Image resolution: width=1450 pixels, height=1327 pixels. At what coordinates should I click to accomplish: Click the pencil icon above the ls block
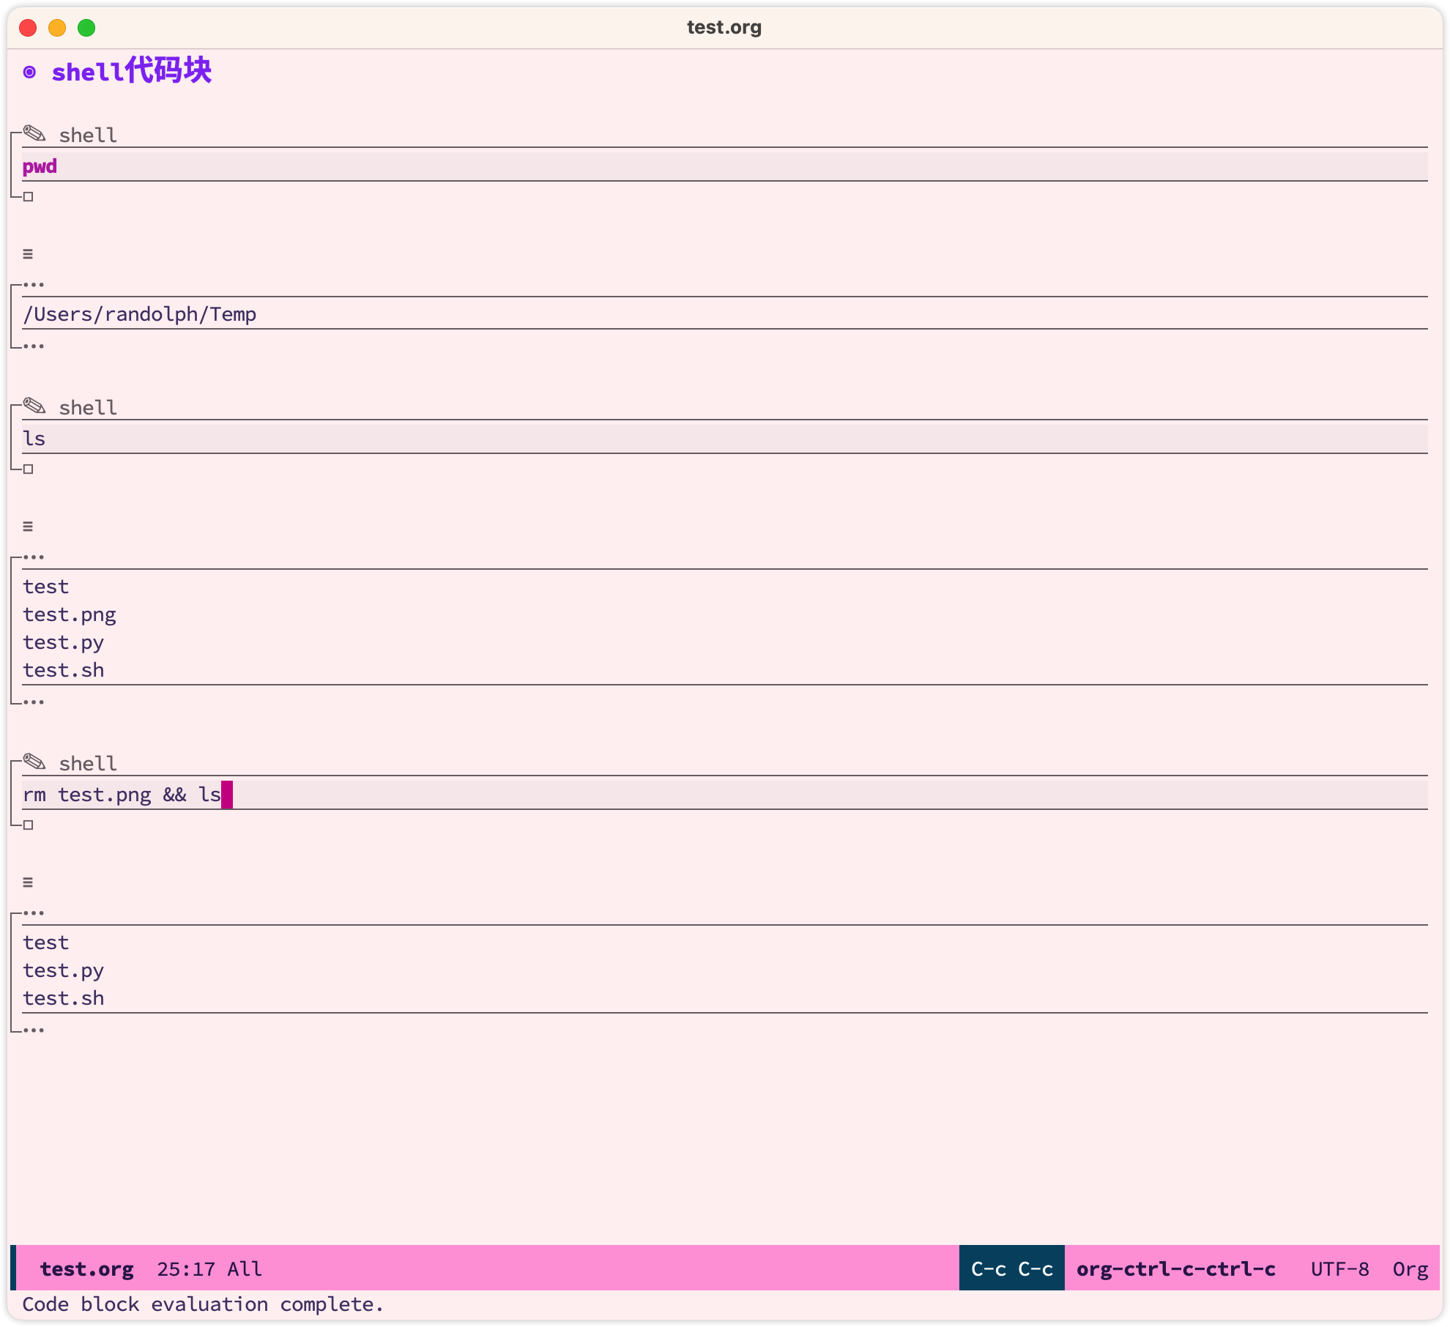34,406
